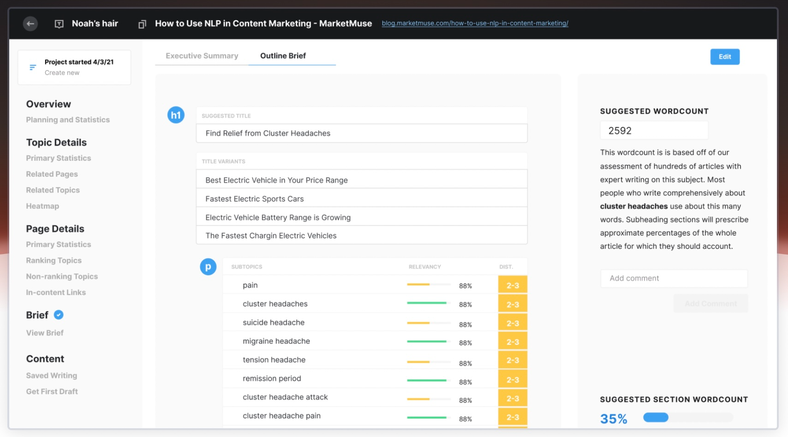Click the remission period subtopic

click(x=272, y=378)
